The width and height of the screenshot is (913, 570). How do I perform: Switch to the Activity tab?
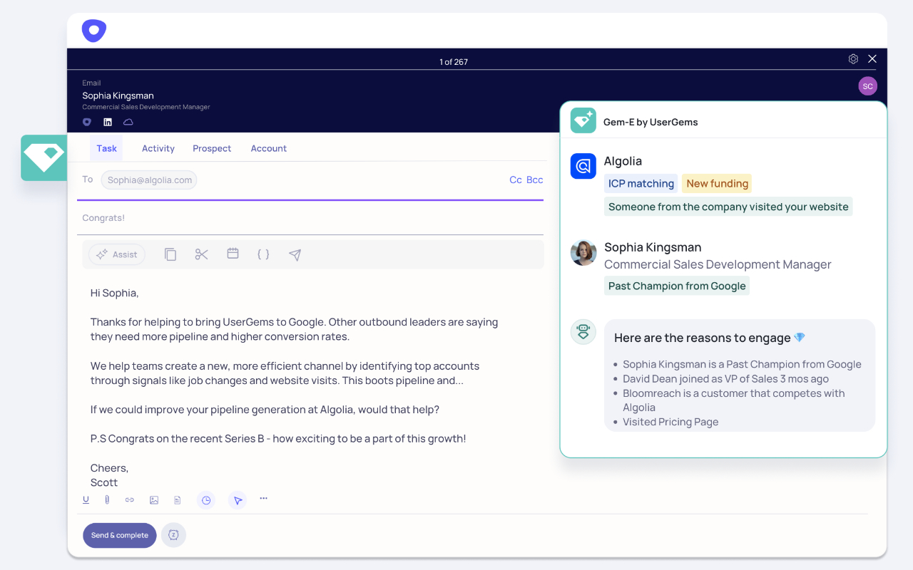(x=158, y=148)
